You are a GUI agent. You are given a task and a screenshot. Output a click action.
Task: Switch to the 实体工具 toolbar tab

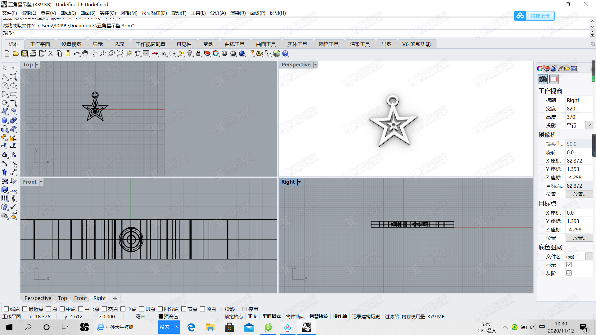coord(297,44)
